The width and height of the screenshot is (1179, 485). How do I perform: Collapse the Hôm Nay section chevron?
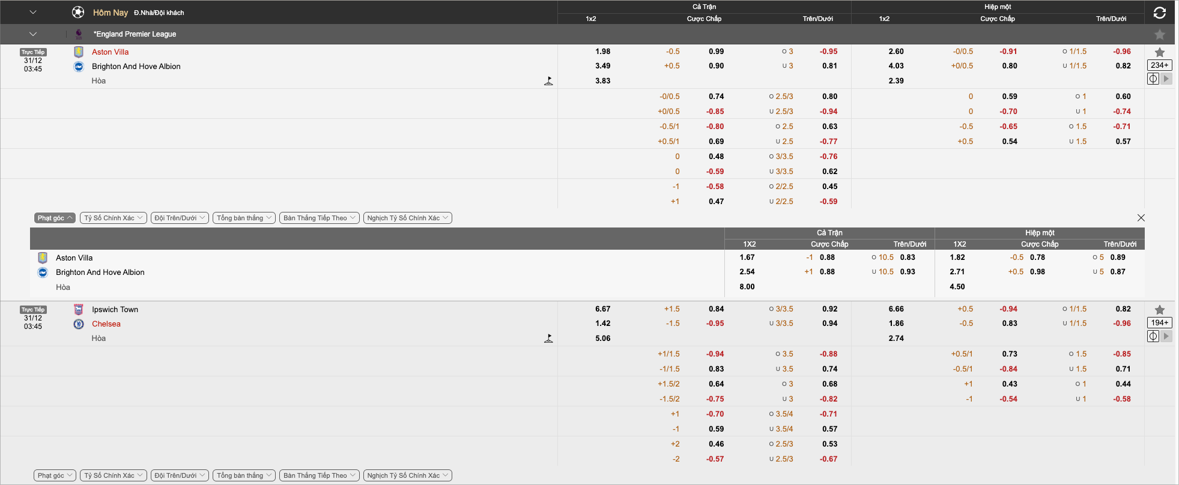click(33, 13)
